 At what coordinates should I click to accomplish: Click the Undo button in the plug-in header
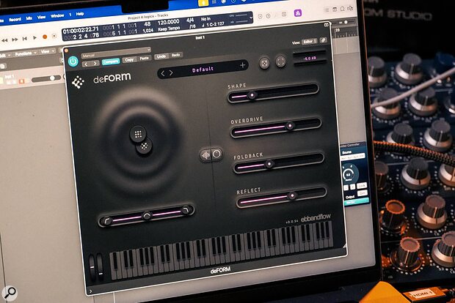[x=161, y=56]
